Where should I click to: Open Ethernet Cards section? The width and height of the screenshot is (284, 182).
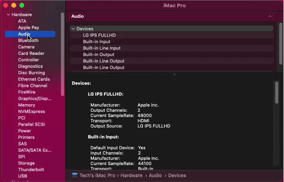click(x=34, y=79)
